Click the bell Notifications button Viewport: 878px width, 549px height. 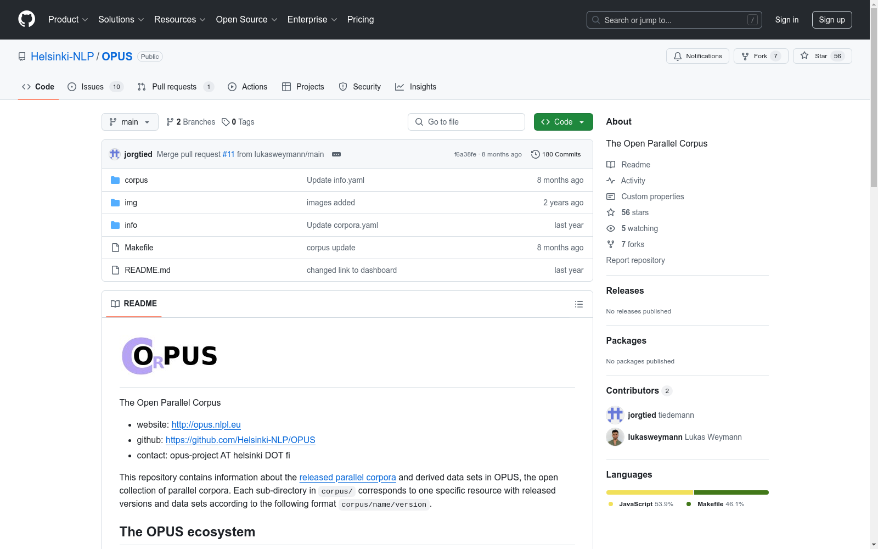[x=697, y=56]
